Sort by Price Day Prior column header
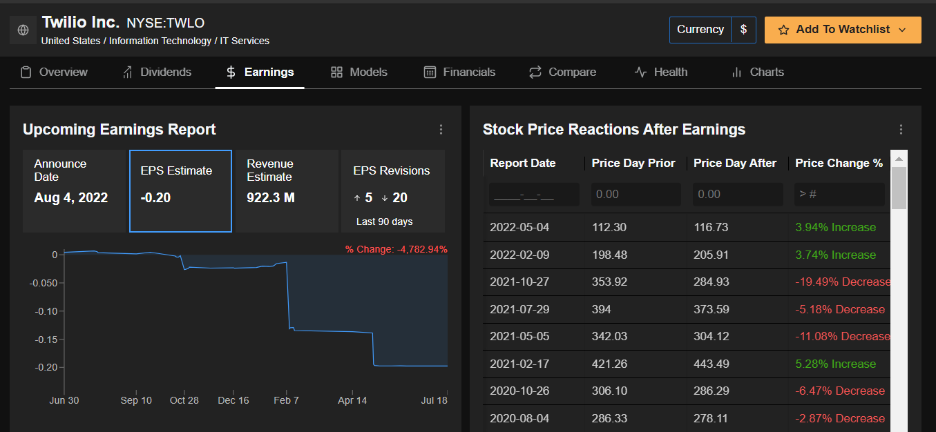Image resolution: width=936 pixels, height=432 pixels. (633, 164)
